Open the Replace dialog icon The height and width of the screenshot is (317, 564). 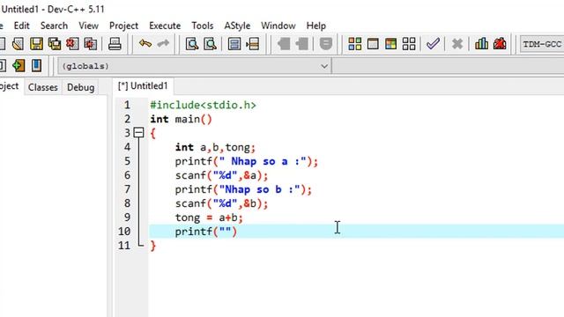(210, 44)
